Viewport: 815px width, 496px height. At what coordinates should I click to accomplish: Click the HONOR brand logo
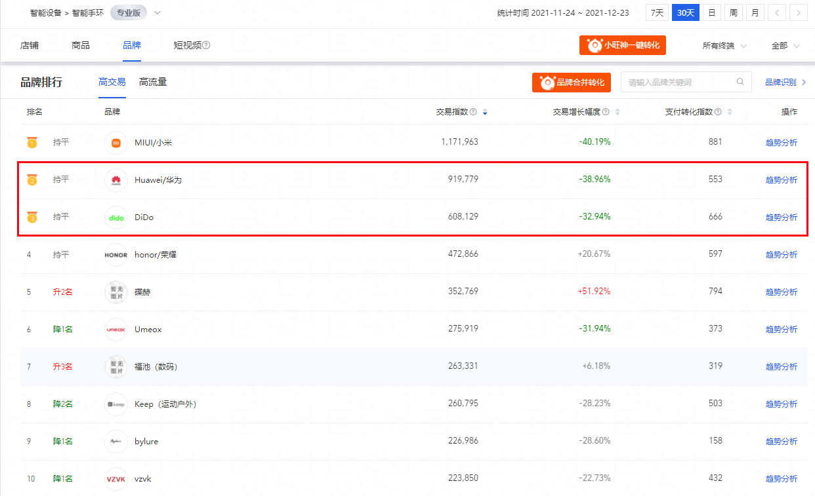(x=116, y=254)
